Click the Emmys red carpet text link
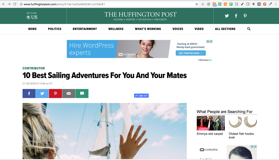Image resolution: width=279 pixels, height=160 pixels. click(210, 134)
